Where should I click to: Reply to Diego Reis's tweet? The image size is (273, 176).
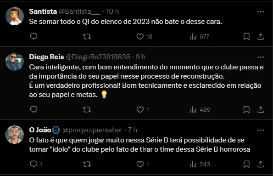33,109
